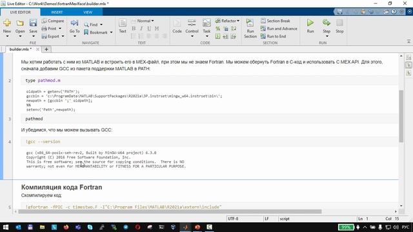Screen dimensions: 413x232
Task: Collapse the toolstrip ribbon
Action: pos(408,41)
